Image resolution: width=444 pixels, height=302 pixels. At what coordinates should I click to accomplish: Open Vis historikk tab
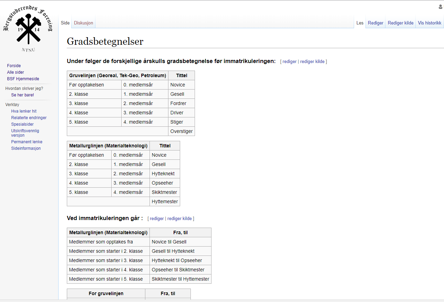[429, 23]
